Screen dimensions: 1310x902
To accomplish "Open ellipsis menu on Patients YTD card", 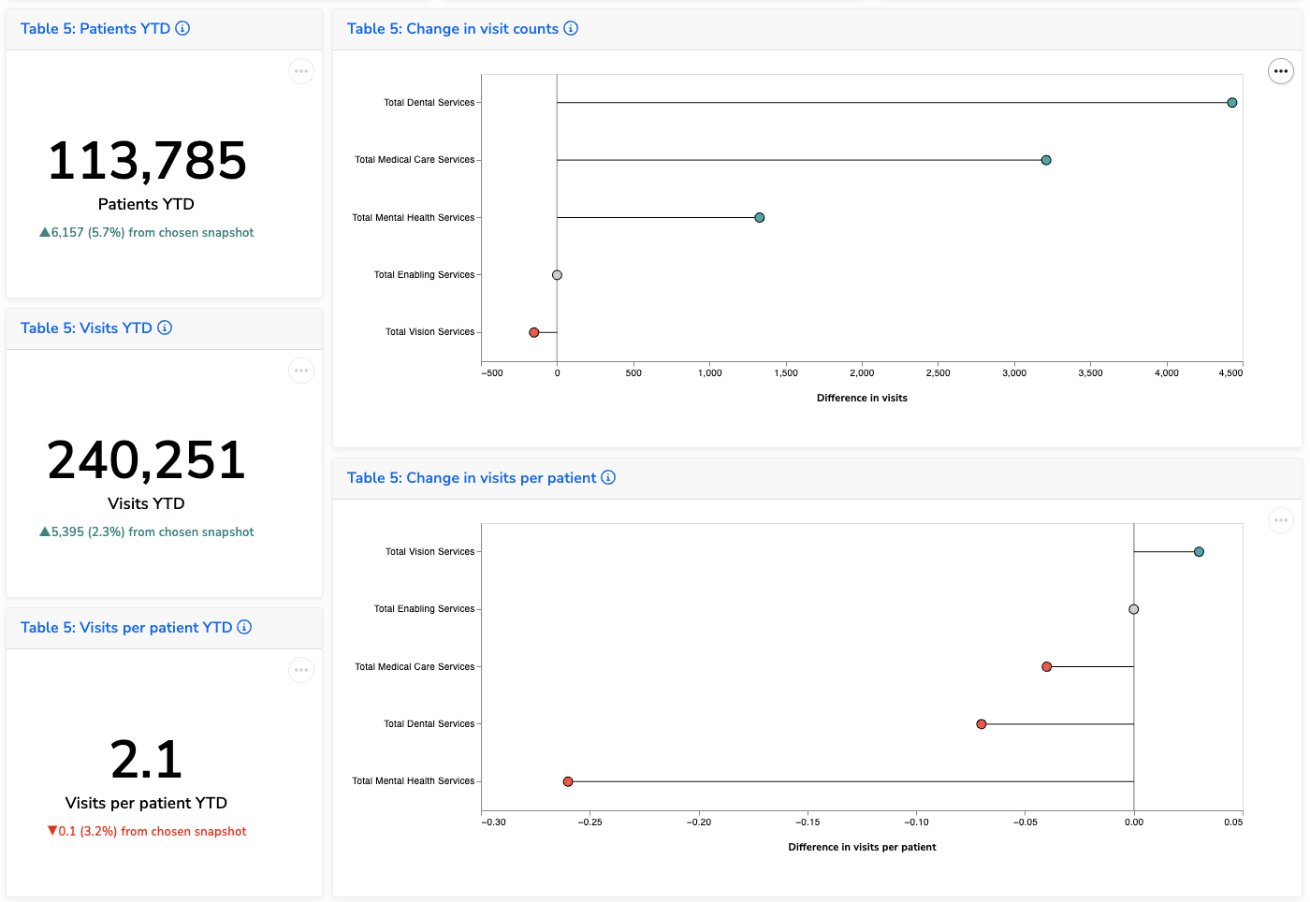I will coord(301,71).
